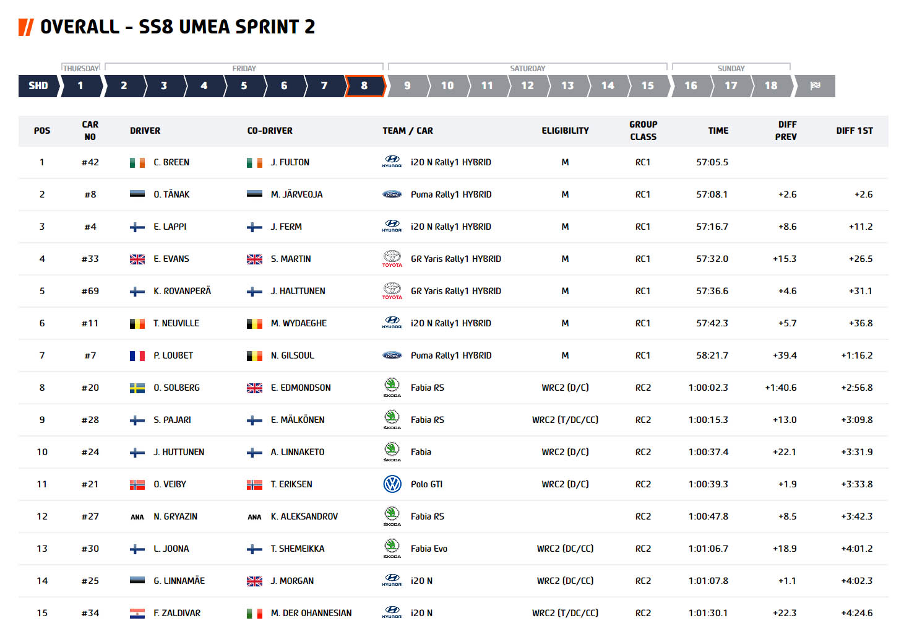Select the SHD shakedown stage tab
Viewport: 904px width, 644px height.
pos(38,86)
